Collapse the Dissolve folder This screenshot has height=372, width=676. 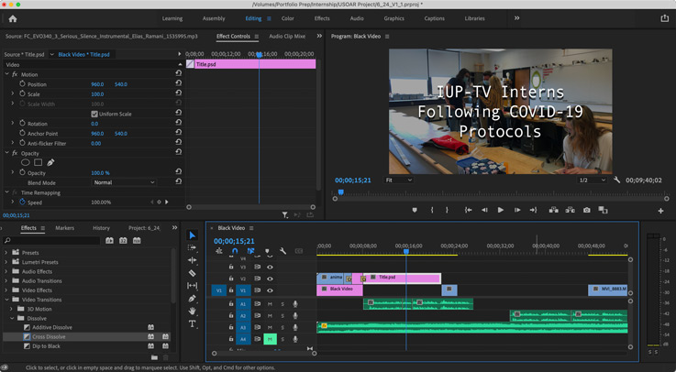11,318
